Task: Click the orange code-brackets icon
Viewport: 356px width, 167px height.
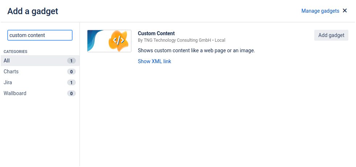Action: (118, 40)
